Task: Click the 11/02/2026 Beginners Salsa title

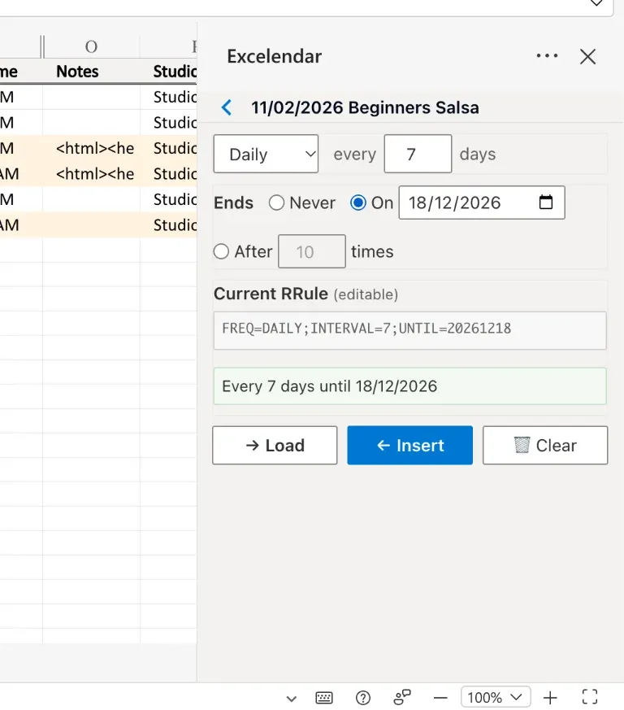Action: (x=365, y=108)
